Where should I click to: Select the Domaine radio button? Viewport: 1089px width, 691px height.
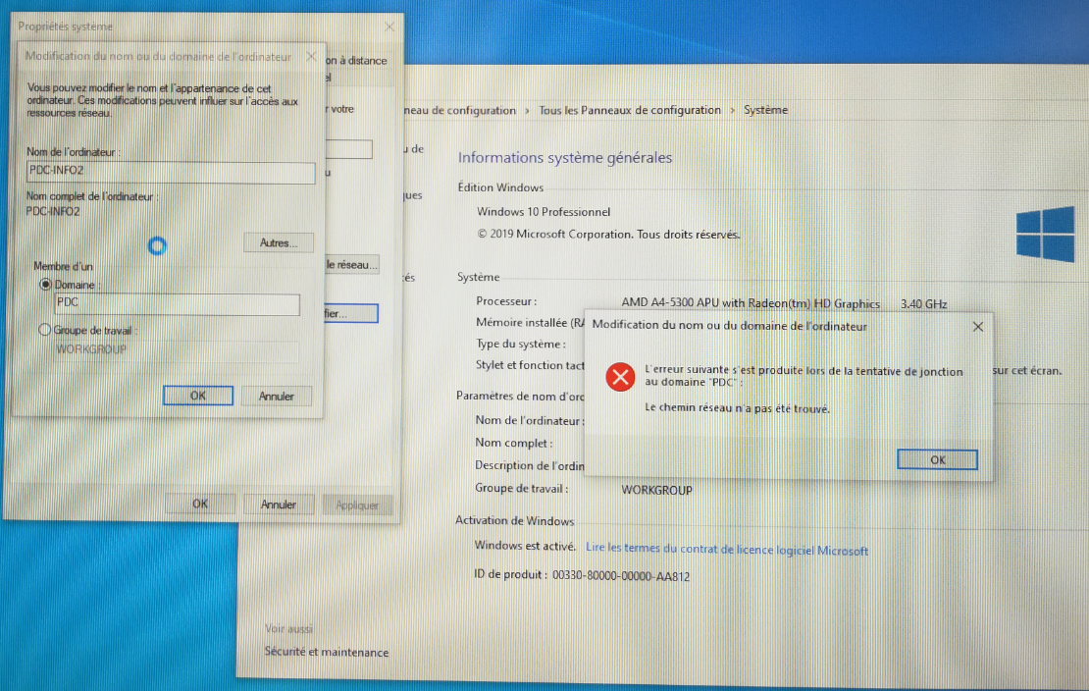click(x=46, y=285)
